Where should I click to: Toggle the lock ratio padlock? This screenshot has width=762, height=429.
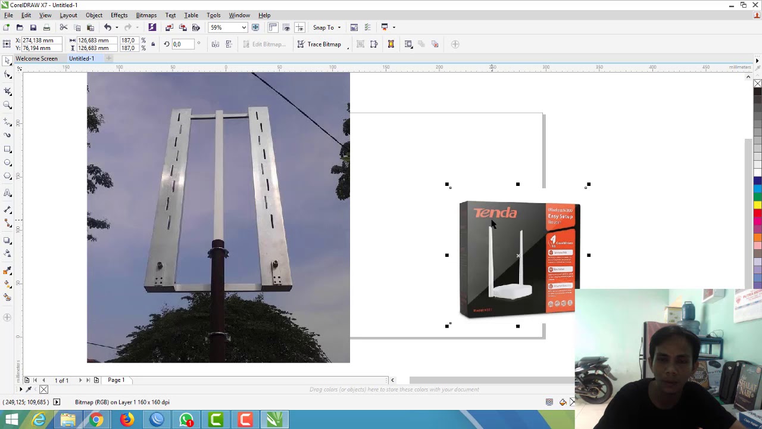pyautogui.click(x=153, y=44)
